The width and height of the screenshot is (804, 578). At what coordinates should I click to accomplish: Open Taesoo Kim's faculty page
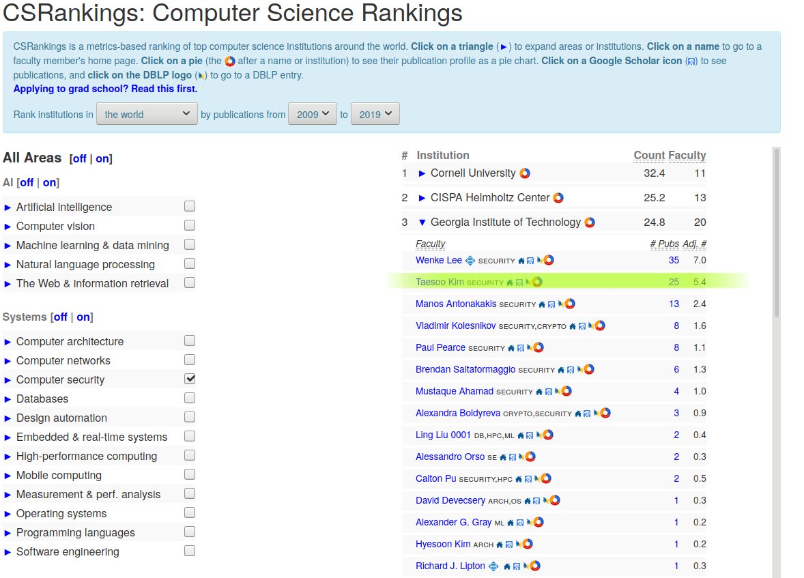pyautogui.click(x=440, y=282)
